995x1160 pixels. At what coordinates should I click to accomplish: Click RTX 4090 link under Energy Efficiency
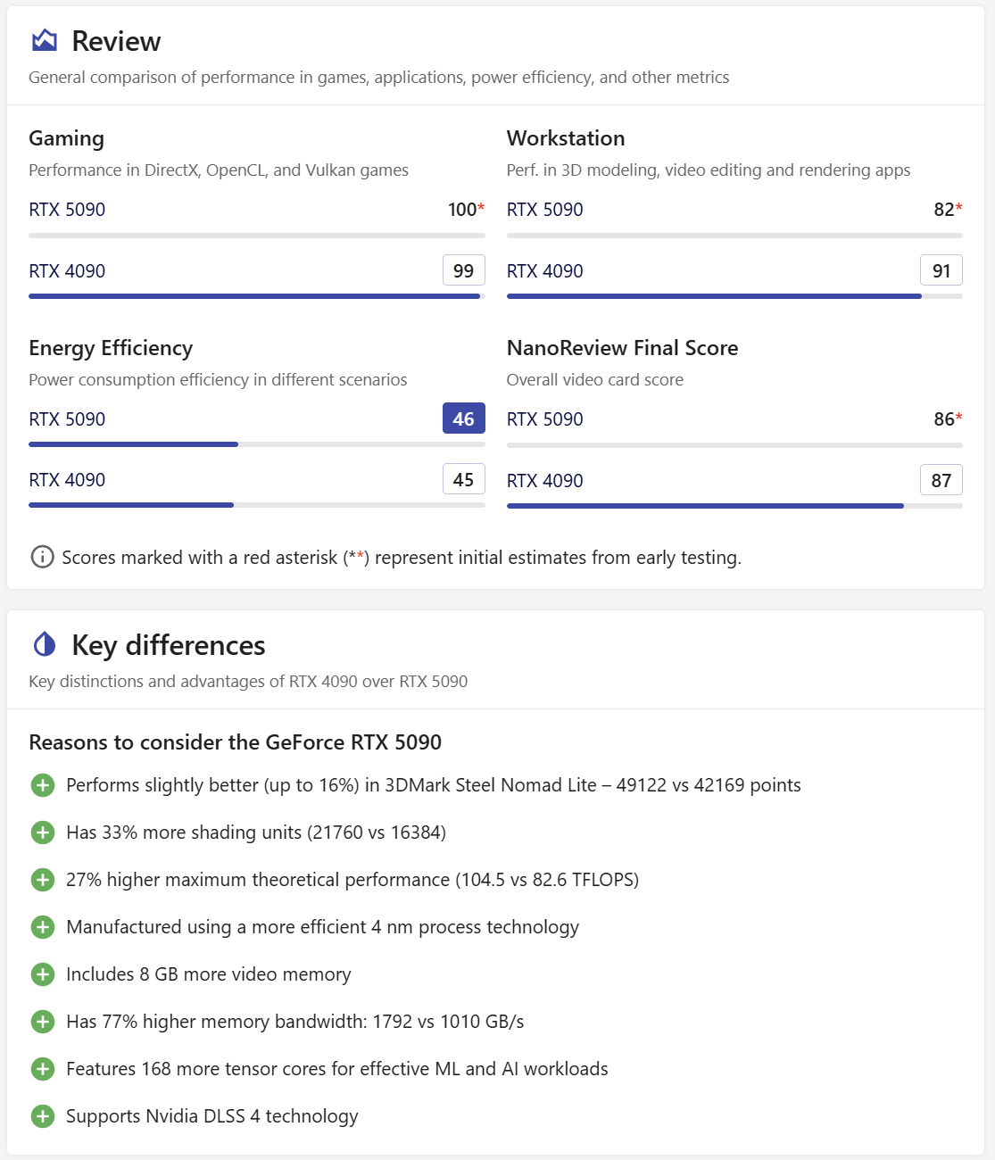point(67,480)
